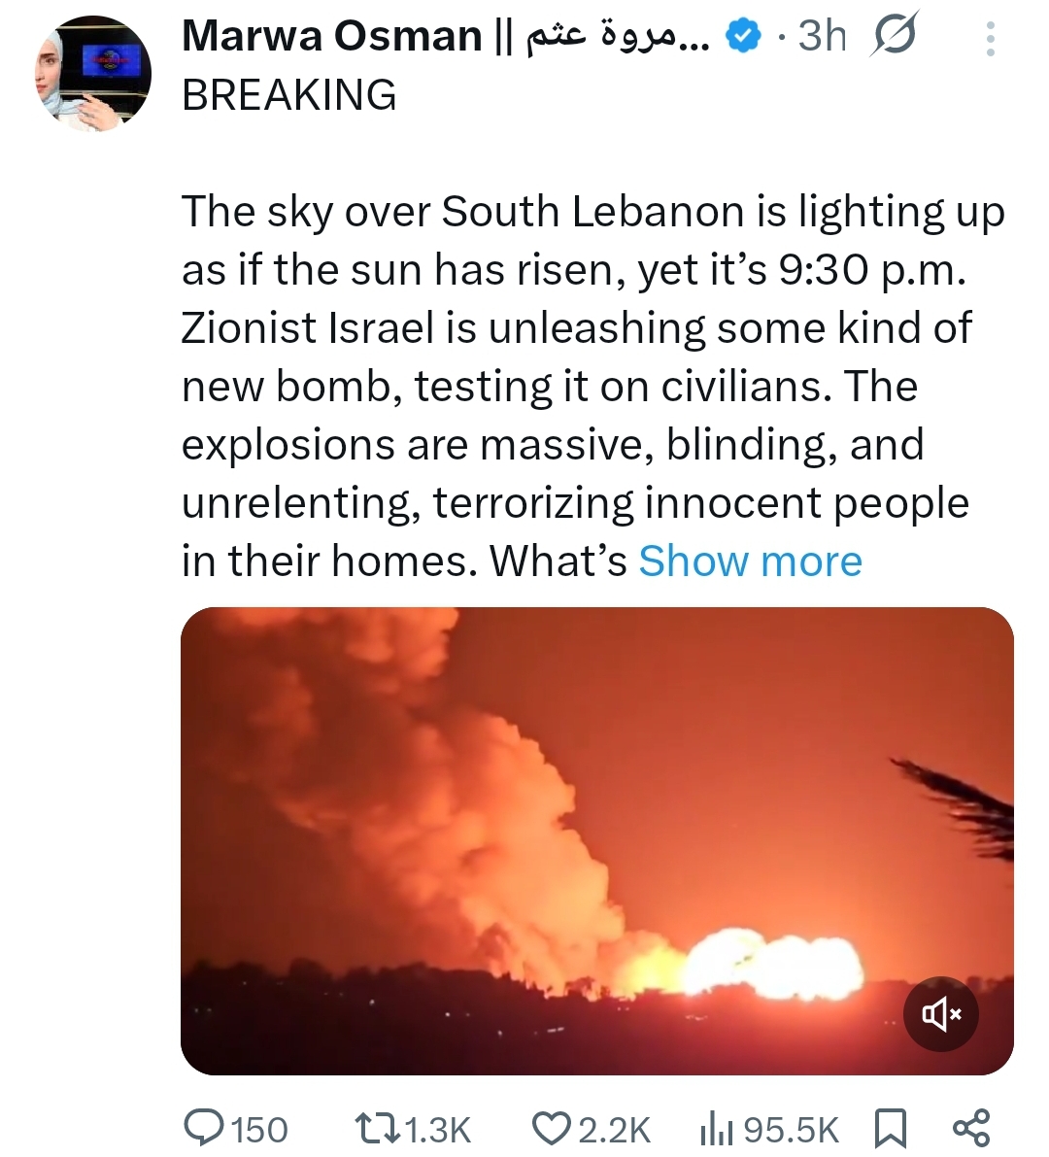Click the blue verified badge
1049x1157 pixels.
tap(744, 38)
